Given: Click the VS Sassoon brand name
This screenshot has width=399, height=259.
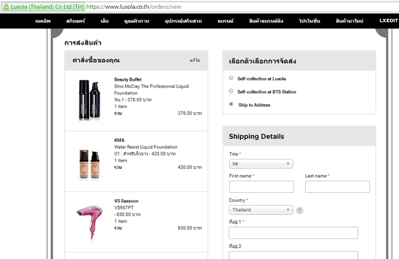Looking at the screenshot, I should [126, 201].
